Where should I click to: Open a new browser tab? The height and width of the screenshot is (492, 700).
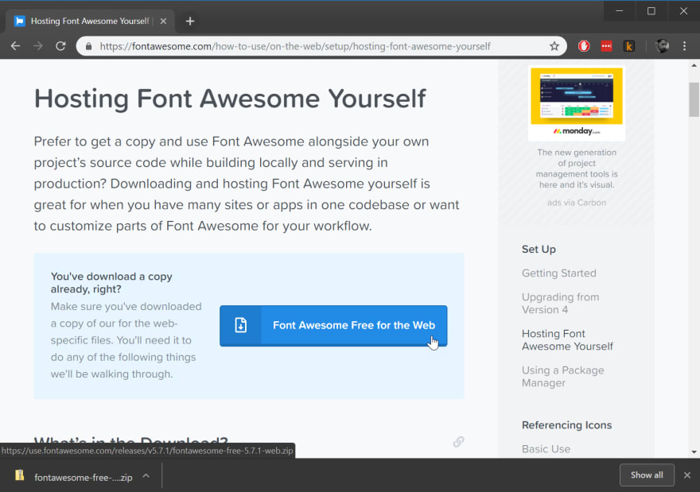190,21
